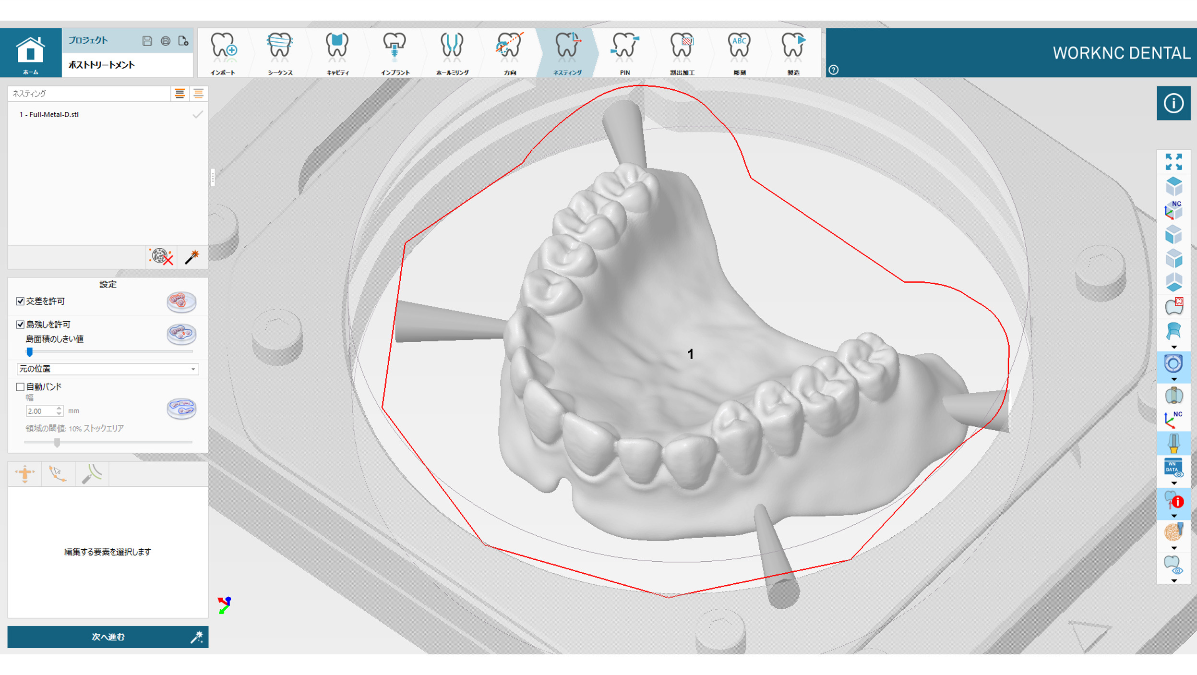Select the bottom-face cube view

tap(1174, 282)
